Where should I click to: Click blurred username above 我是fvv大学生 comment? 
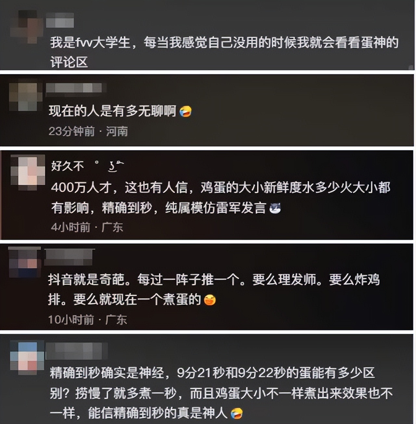click(60, 20)
